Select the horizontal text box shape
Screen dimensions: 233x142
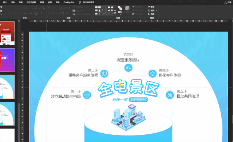coord(96,7)
